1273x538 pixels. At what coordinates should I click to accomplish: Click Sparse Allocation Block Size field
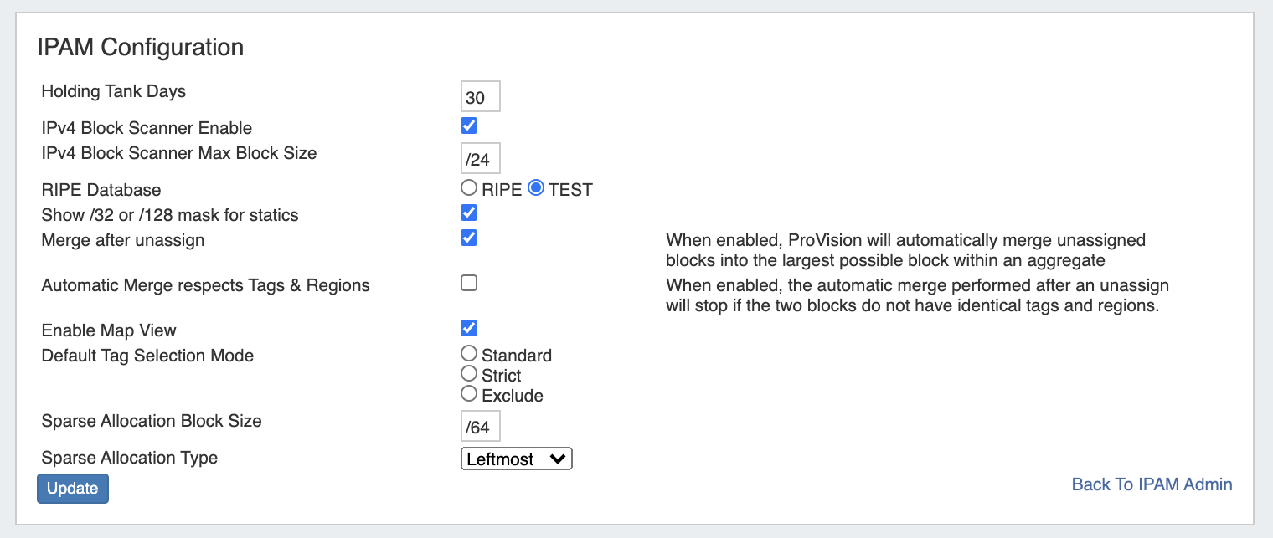point(480,427)
